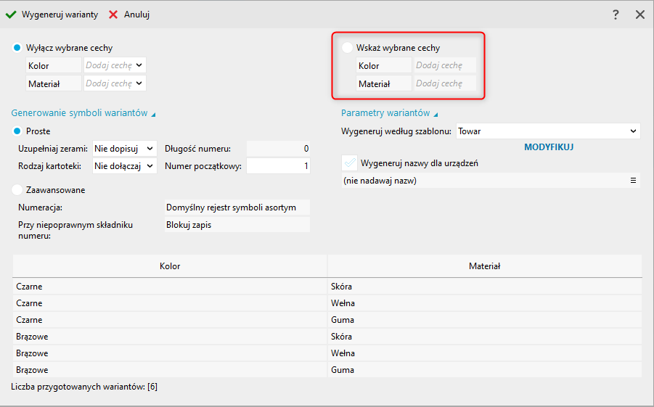Select the Brązowe Wełna variant row

pos(327,353)
